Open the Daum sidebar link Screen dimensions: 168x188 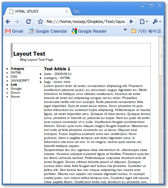(16, 93)
